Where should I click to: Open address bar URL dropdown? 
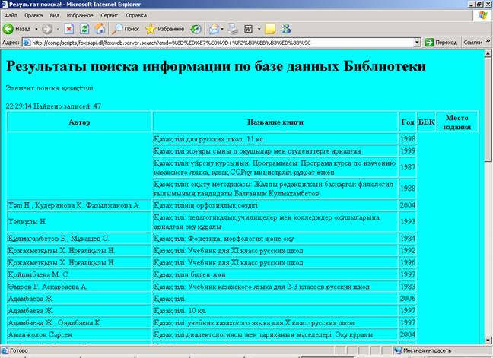coord(417,43)
